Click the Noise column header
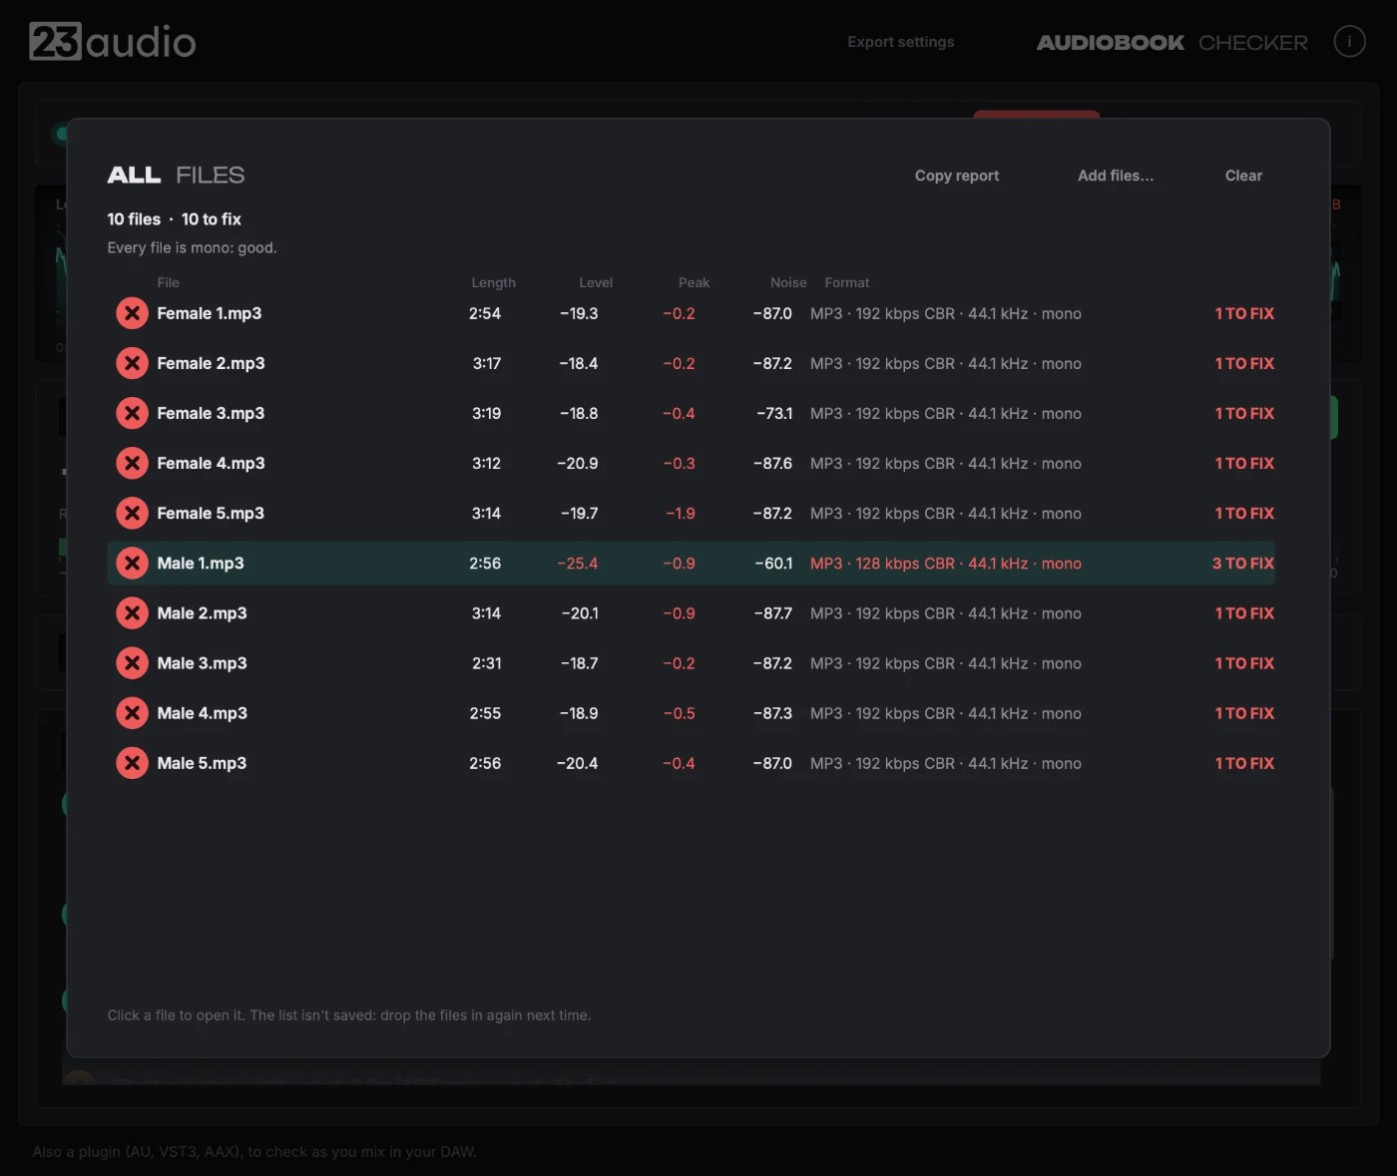Viewport: 1397px width, 1176px height. [788, 282]
